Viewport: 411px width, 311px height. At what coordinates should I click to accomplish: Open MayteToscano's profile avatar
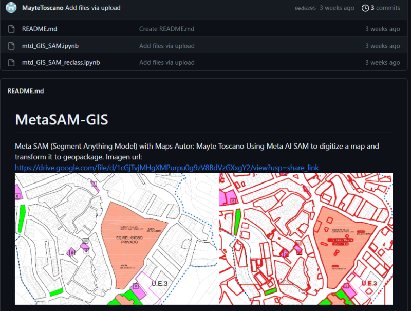tap(11, 8)
